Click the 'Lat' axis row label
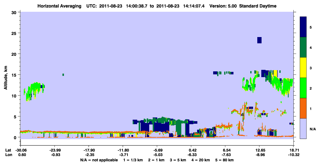This screenshot has width=326, height=167. coord(8,150)
